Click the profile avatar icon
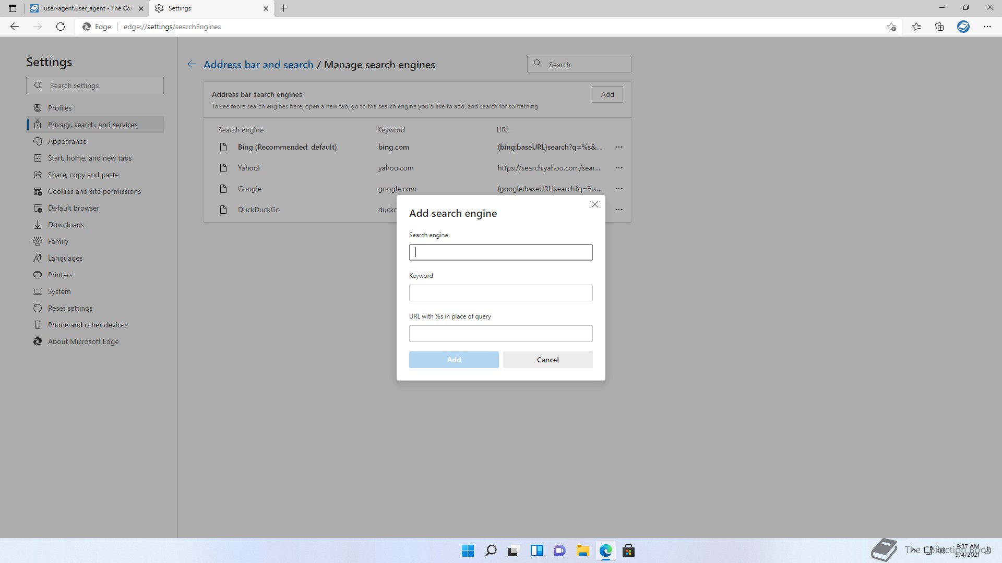The image size is (1002, 563). [x=963, y=27]
